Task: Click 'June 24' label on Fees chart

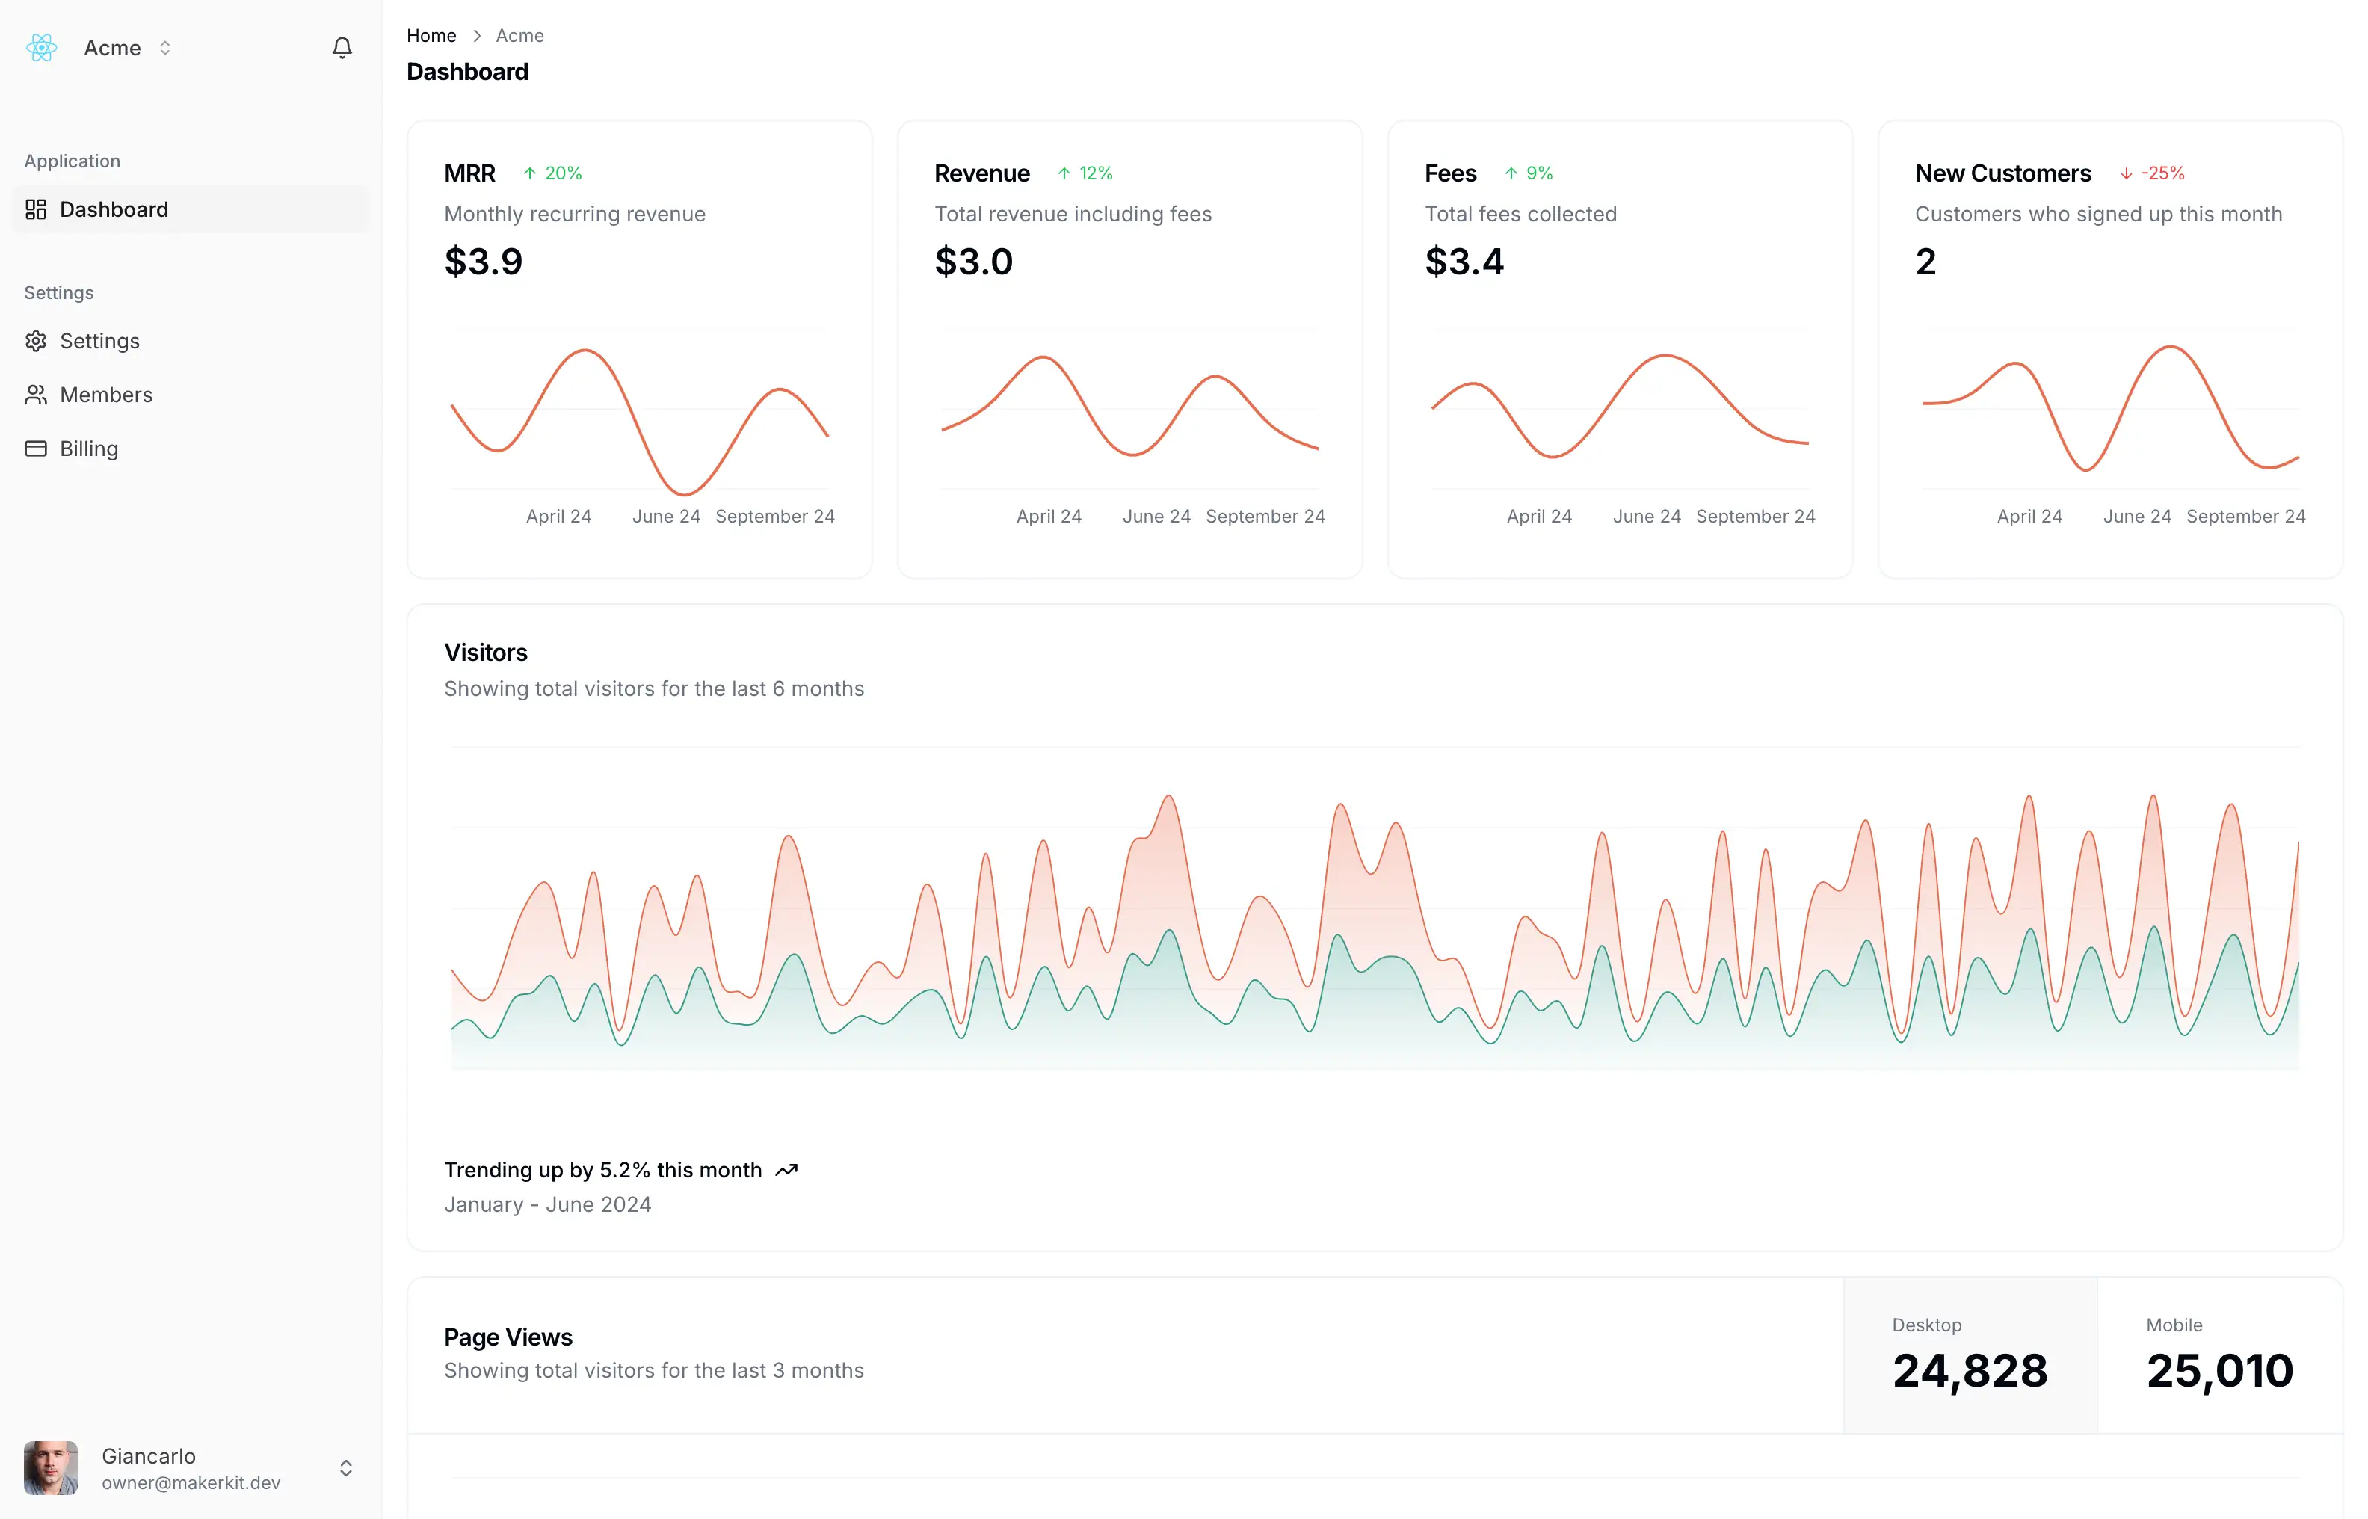Action: coord(1647,516)
